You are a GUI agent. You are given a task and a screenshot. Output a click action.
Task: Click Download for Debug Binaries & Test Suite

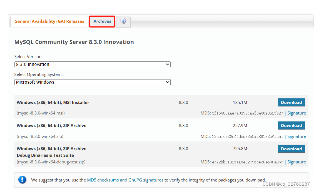pos(291,148)
